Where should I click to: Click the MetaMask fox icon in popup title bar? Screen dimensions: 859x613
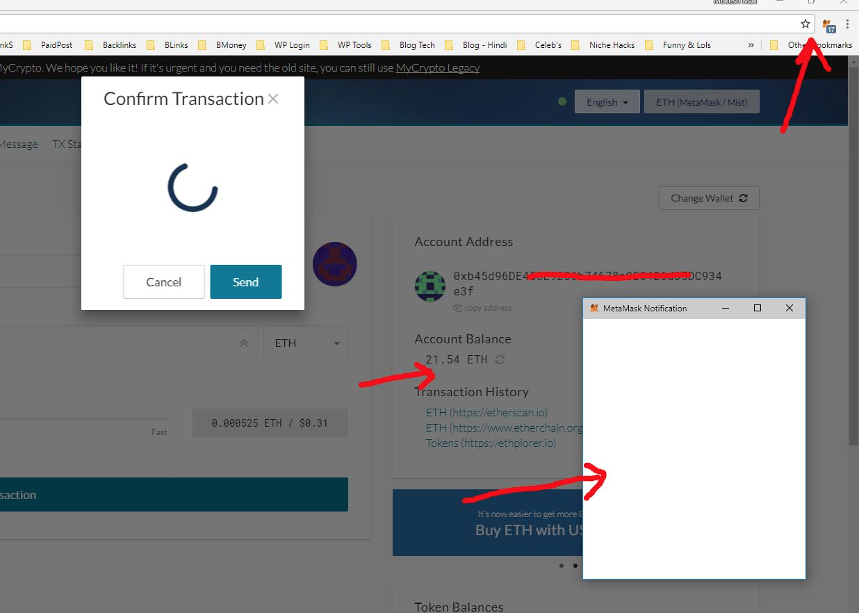(594, 308)
